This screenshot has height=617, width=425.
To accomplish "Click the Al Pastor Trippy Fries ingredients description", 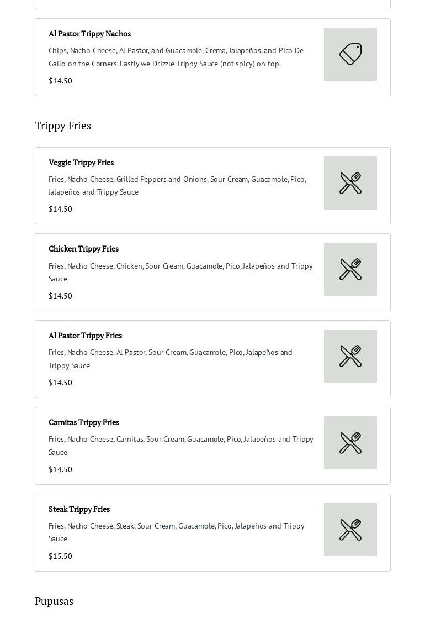I will tap(170, 359).
